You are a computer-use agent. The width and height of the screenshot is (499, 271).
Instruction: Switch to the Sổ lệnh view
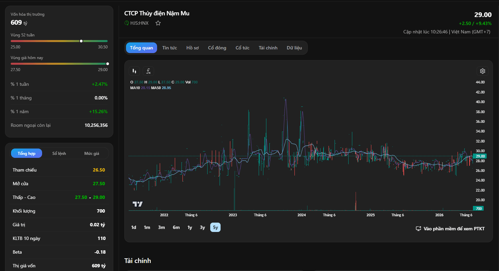point(59,154)
